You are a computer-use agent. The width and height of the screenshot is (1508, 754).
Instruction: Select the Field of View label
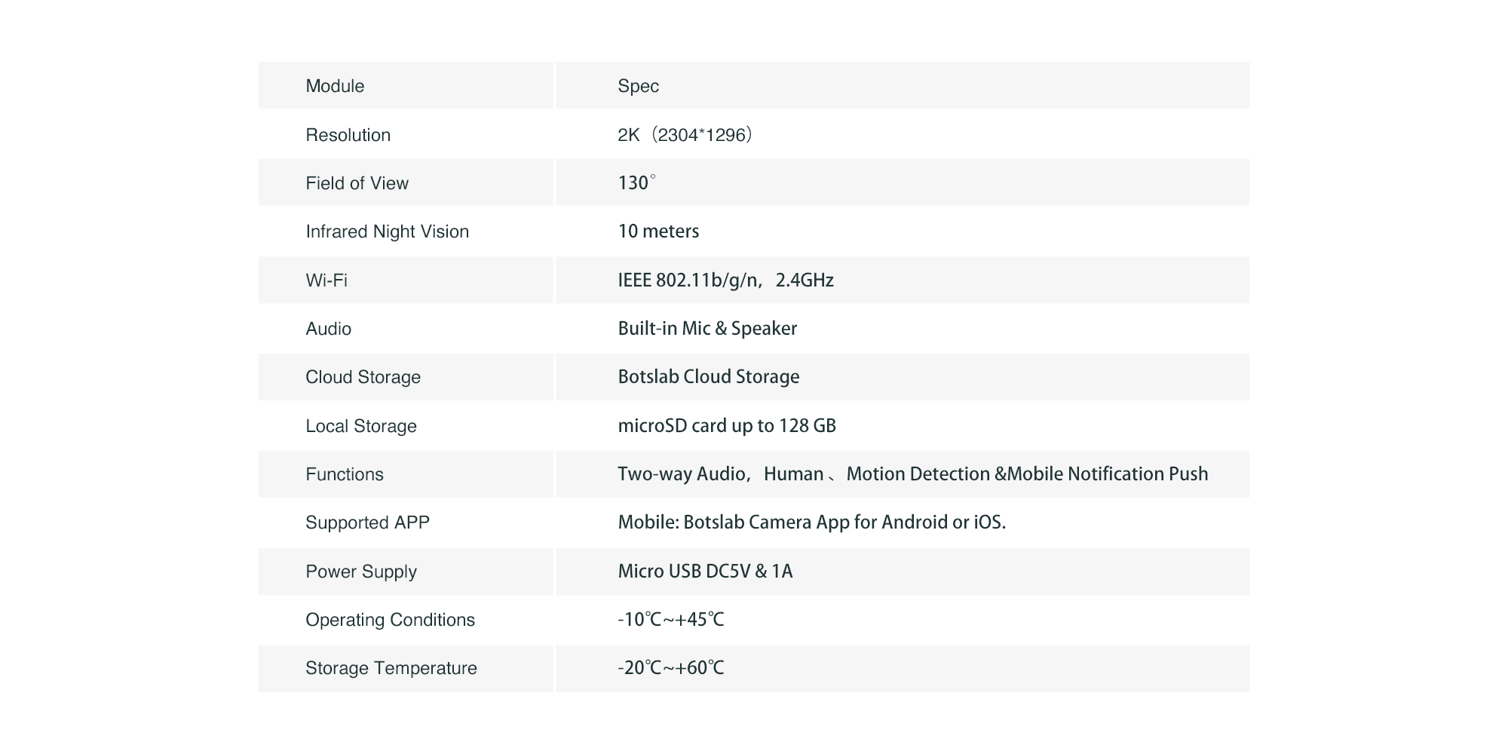point(357,183)
